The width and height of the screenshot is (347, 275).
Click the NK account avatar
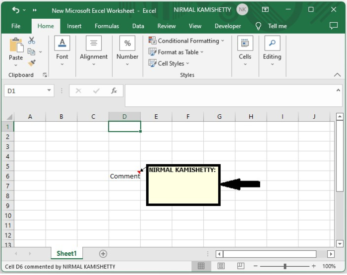242,10
